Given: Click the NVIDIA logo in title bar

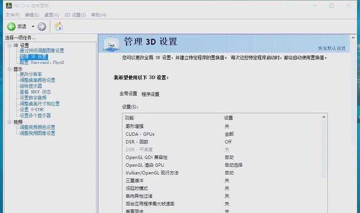Looking at the screenshot, I should (9, 5).
